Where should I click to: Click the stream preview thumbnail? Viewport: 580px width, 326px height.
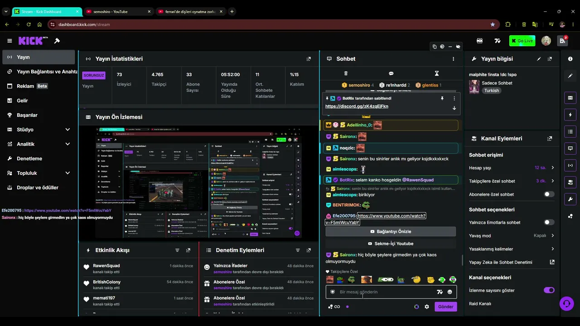point(198,182)
